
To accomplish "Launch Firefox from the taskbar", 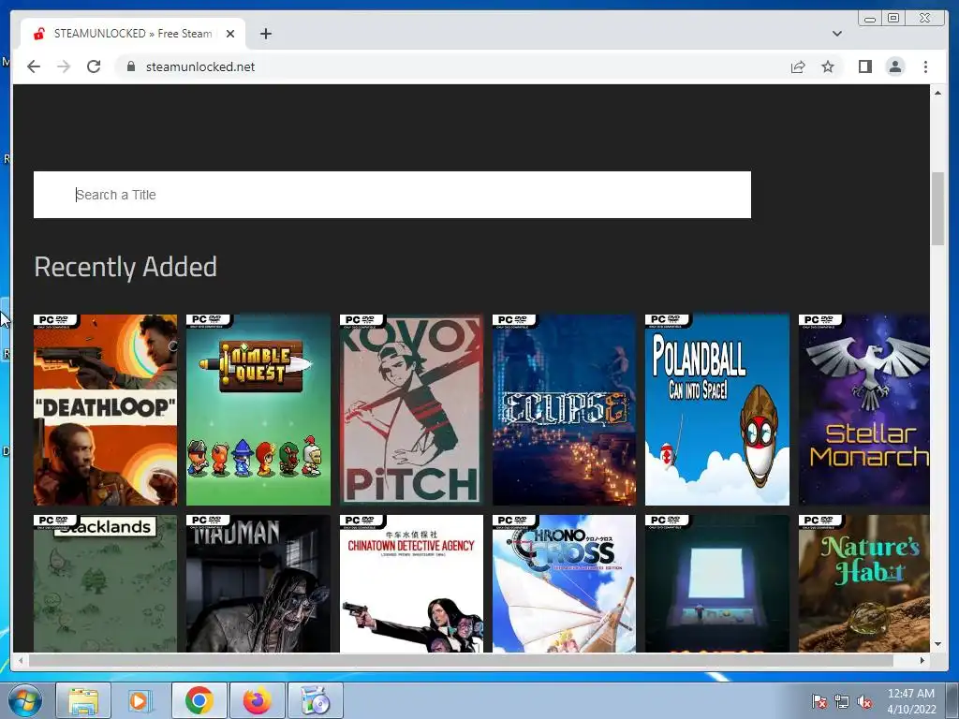I will click(x=258, y=700).
